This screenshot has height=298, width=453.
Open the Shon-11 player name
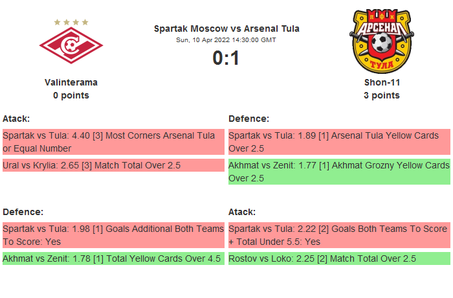coord(382,82)
